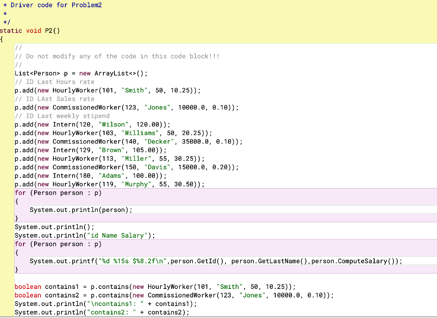Click the first for-each loop header
This screenshot has height=318, width=437.
[58, 193]
